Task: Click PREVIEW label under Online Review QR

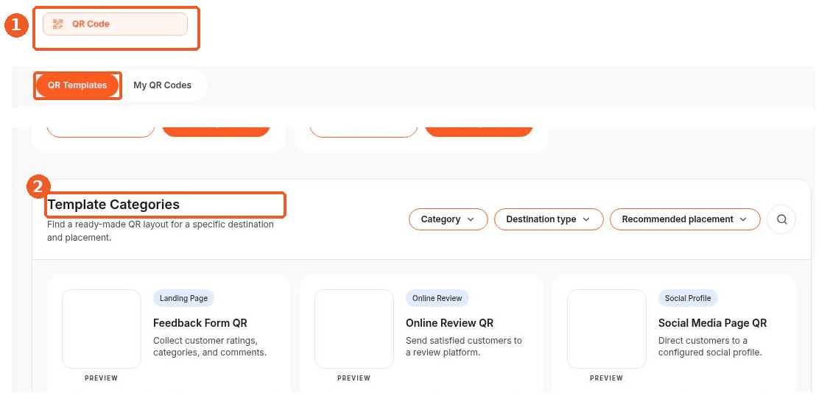Action: coord(354,378)
